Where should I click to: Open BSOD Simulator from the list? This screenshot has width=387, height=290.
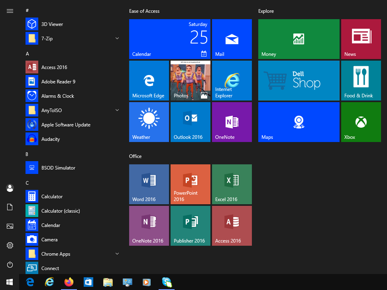[58, 168]
